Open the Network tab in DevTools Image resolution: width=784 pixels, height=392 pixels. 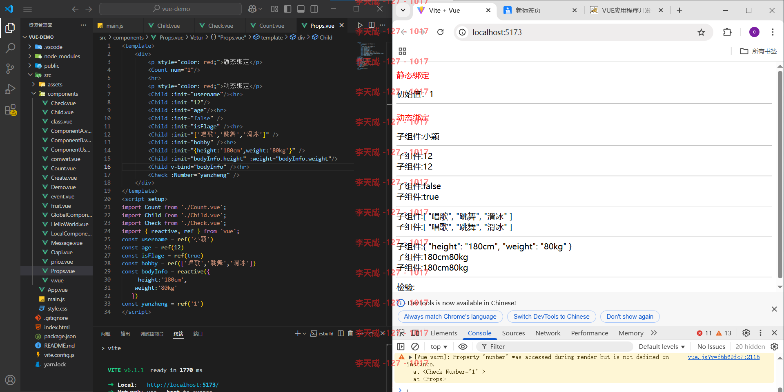(548, 333)
